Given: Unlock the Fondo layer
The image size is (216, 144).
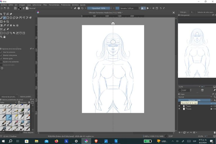Looking at the screenshot, I should 211,109.
